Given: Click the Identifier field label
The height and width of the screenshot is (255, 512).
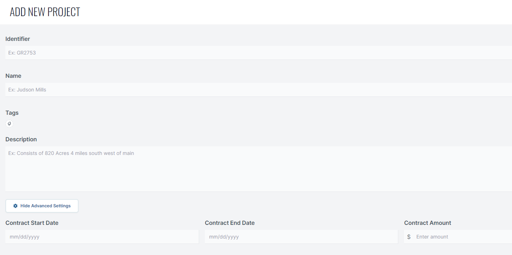Looking at the screenshot, I should [x=18, y=39].
